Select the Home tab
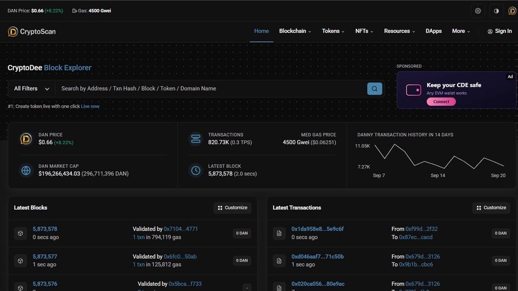The width and height of the screenshot is (518, 291). click(261, 31)
